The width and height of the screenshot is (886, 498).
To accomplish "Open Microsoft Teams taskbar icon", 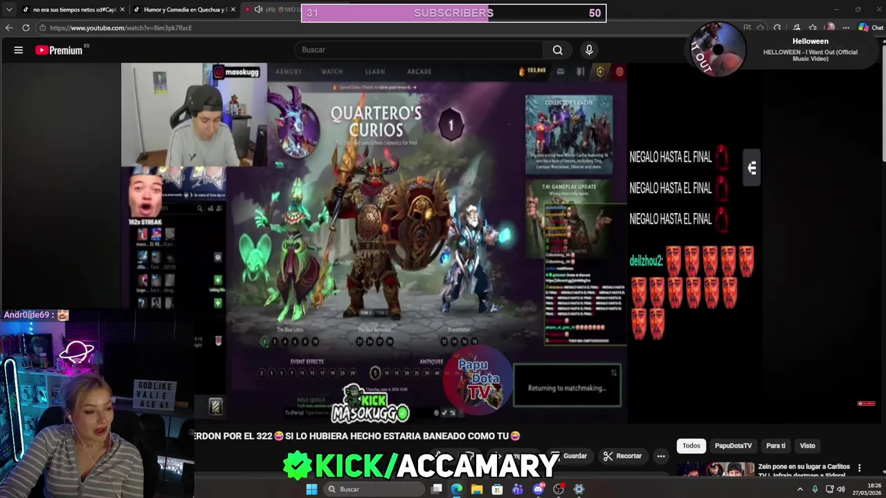I will [518, 489].
